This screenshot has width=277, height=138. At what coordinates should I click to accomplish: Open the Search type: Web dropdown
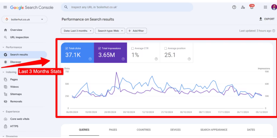(x=110, y=31)
